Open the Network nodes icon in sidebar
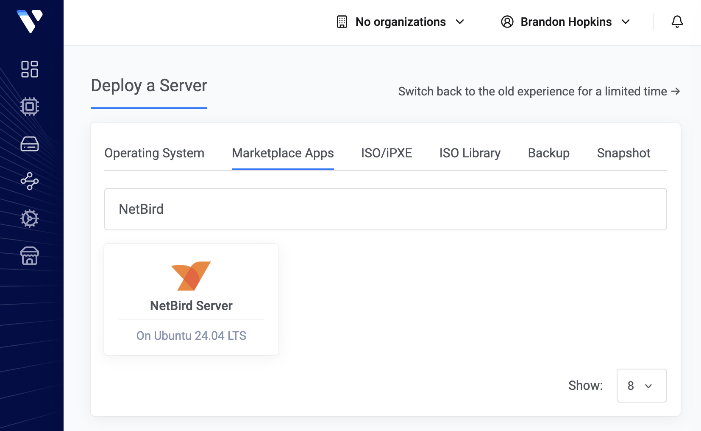This screenshot has width=701, height=431. (30, 181)
